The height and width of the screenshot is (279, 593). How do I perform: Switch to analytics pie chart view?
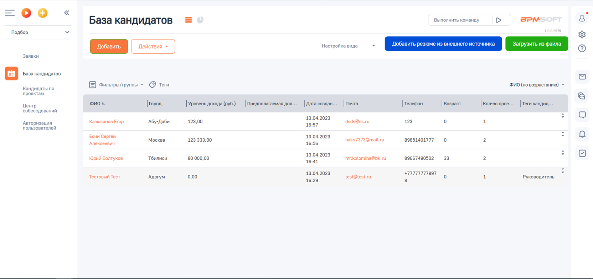click(200, 20)
